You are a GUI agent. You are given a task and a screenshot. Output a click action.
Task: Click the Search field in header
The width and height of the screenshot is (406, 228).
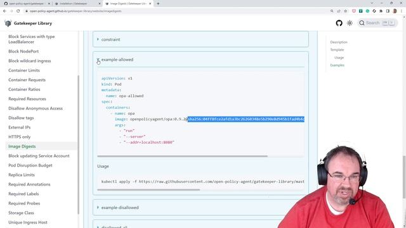point(377,23)
